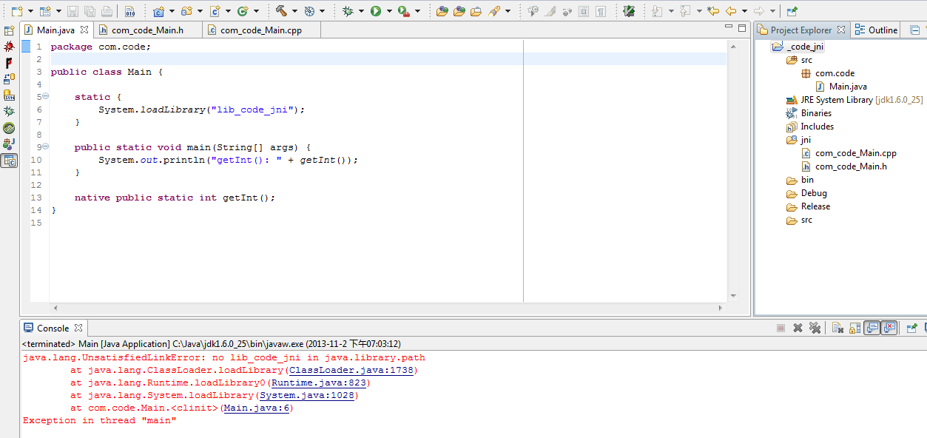The width and height of the screenshot is (927, 438).
Task: Click the editor horizontal scrollbar
Action: pyautogui.click(x=387, y=307)
